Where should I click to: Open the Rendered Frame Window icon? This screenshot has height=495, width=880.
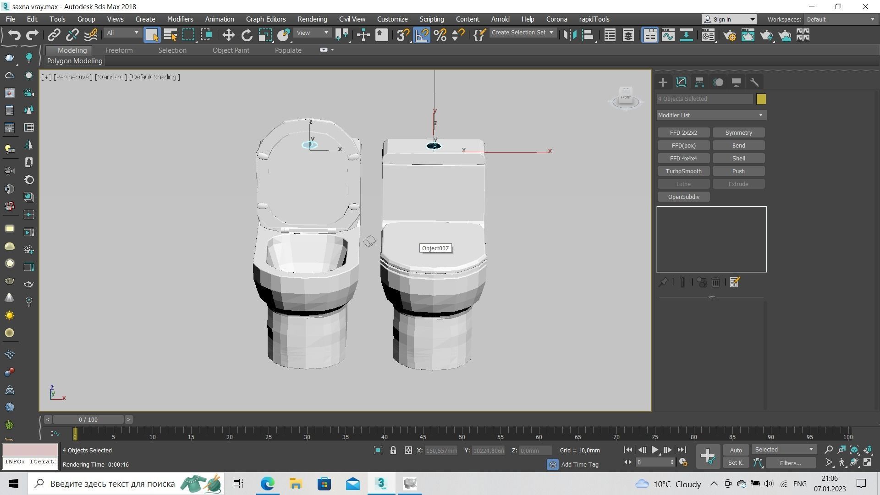(x=748, y=35)
